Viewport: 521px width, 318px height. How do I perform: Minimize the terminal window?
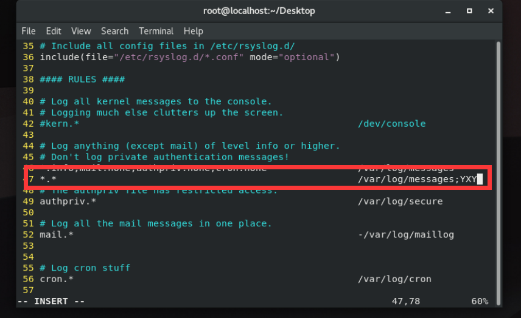(448, 12)
